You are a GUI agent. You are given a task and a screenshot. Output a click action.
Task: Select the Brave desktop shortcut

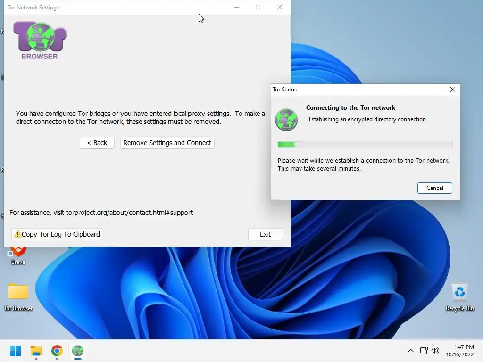(18, 256)
